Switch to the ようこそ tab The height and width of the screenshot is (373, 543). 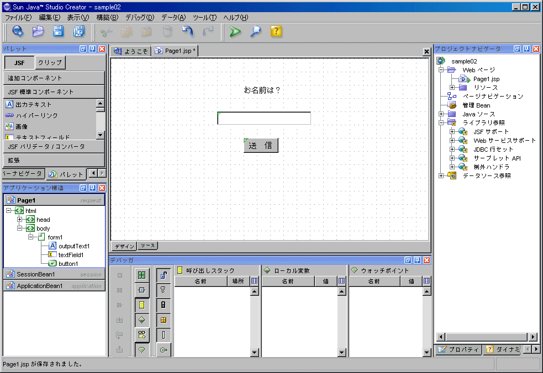pyautogui.click(x=131, y=51)
